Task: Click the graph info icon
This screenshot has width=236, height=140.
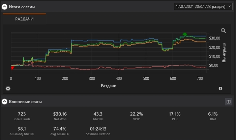Action: (220, 88)
